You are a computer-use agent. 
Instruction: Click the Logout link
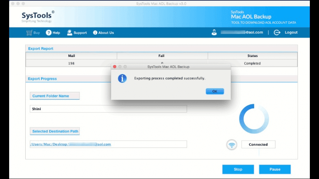pyautogui.click(x=291, y=33)
